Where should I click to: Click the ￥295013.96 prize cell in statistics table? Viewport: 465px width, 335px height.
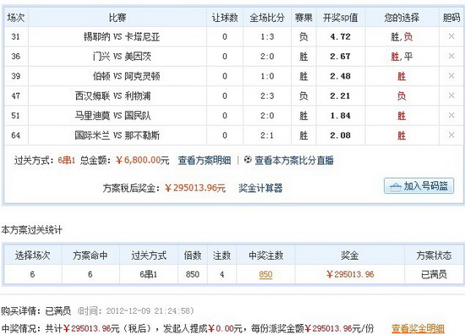pos(350,274)
